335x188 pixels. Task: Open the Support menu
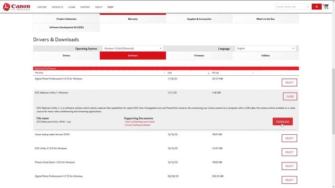pos(85,7)
